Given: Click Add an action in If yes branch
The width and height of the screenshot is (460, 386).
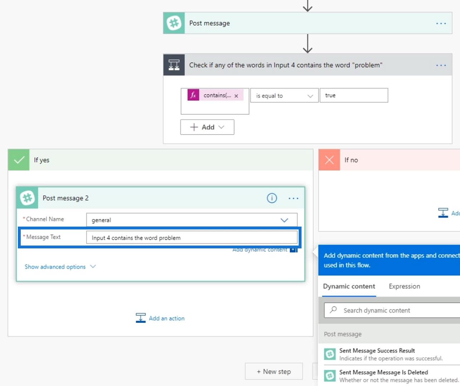Looking at the screenshot, I should click(160, 318).
